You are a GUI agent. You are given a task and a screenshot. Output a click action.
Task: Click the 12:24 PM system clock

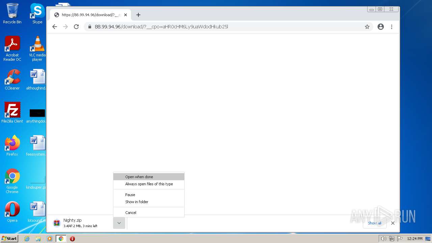click(415, 239)
